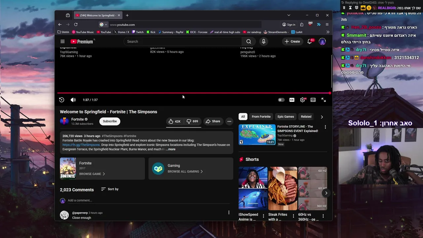
Task: Open the player settings gear
Action: 302,100
